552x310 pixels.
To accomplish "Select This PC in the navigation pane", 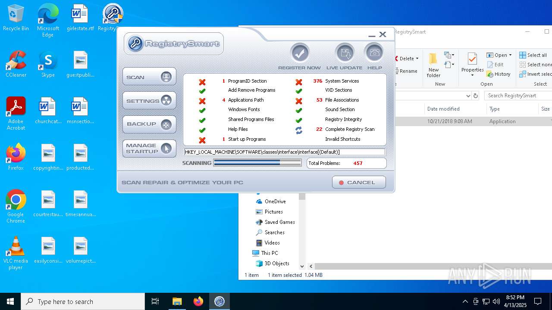I will tap(265, 253).
